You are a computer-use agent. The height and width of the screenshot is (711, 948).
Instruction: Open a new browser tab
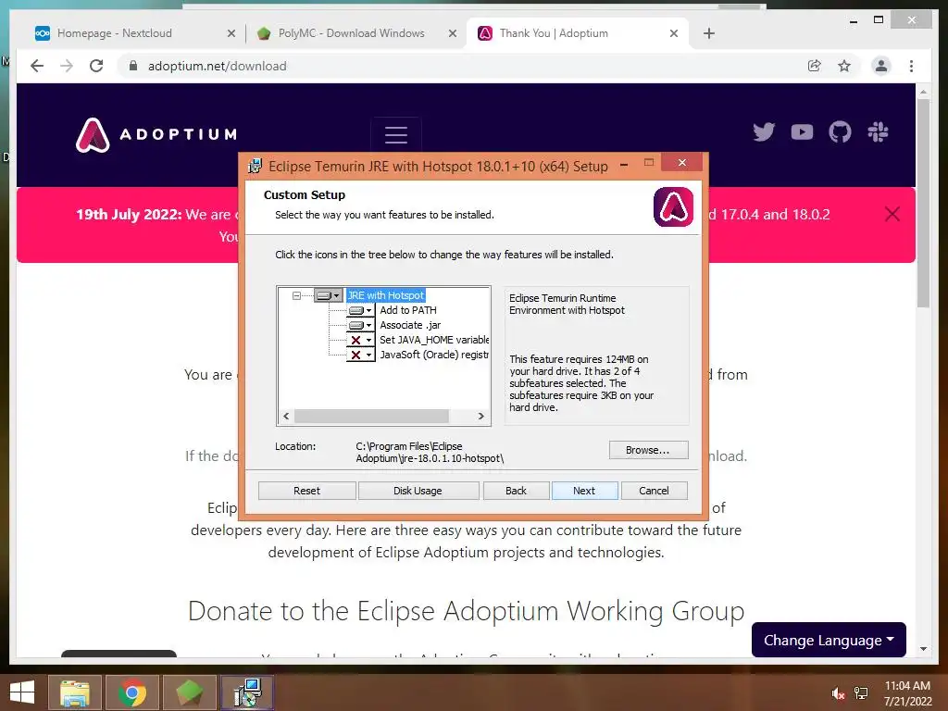point(709,33)
